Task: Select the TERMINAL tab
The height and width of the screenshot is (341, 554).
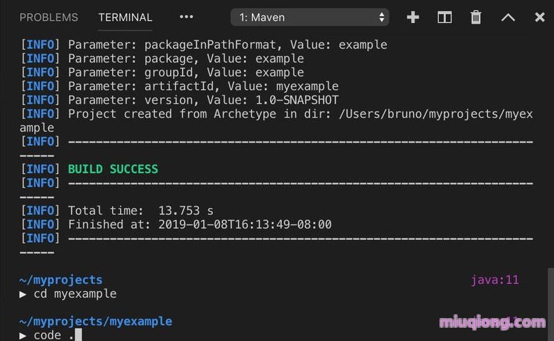Action: pyautogui.click(x=126, y=17)
